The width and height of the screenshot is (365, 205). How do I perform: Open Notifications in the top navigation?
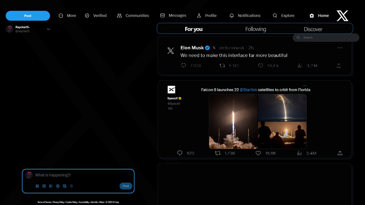245,15
